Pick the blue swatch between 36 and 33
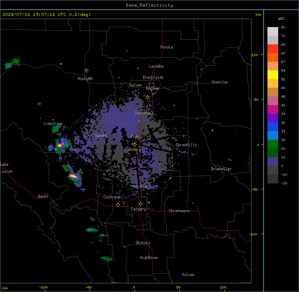Image resolution: width=299 pixels, height=292 pixels. (x=273, y=127)
